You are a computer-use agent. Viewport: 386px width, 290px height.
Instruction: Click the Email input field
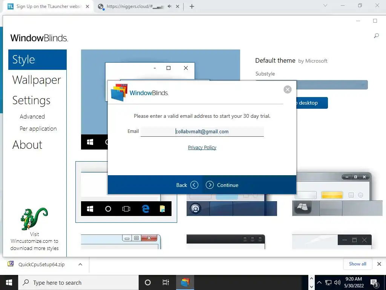202,131
